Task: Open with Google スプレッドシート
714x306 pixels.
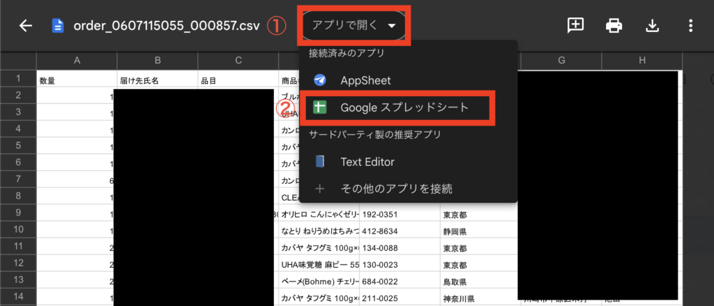Action: click(408, 108)
